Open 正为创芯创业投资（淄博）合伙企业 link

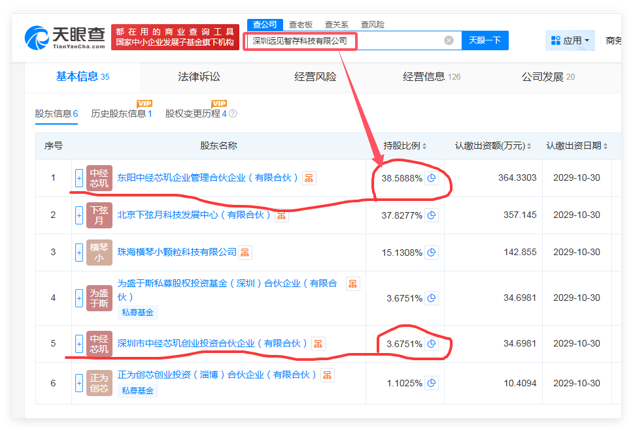(217, 375)
